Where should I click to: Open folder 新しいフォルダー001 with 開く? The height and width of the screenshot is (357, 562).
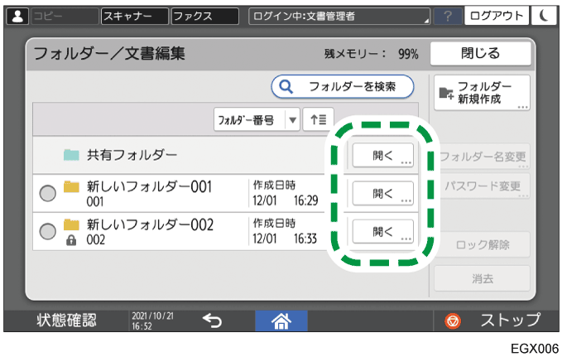coord(382,193)
